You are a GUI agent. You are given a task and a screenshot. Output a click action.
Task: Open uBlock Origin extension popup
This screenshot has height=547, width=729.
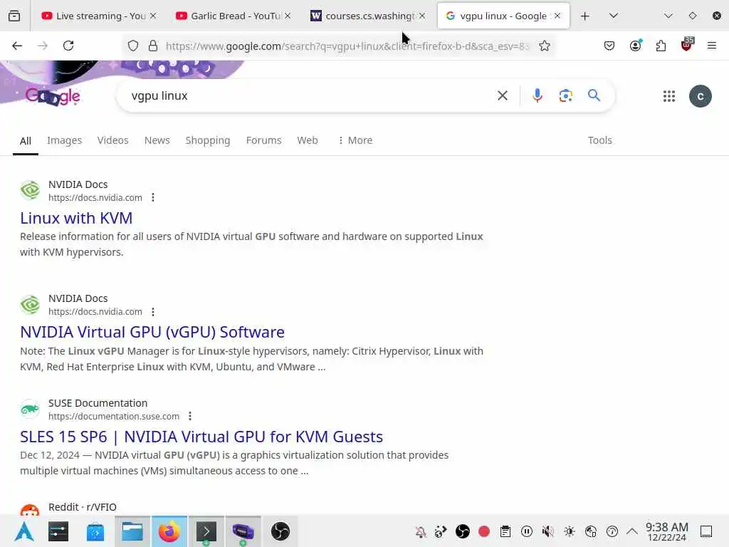click(x=687, y=45)
